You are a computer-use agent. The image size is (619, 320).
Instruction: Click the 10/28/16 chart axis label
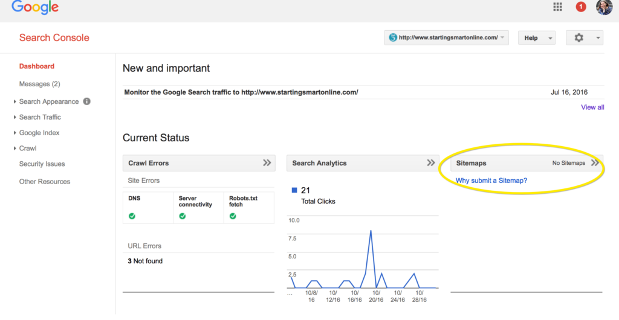tap(420, 296)
